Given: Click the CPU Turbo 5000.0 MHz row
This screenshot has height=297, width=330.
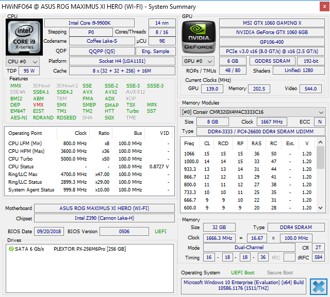Looking at the screenshot, I should tap(89, 159).
